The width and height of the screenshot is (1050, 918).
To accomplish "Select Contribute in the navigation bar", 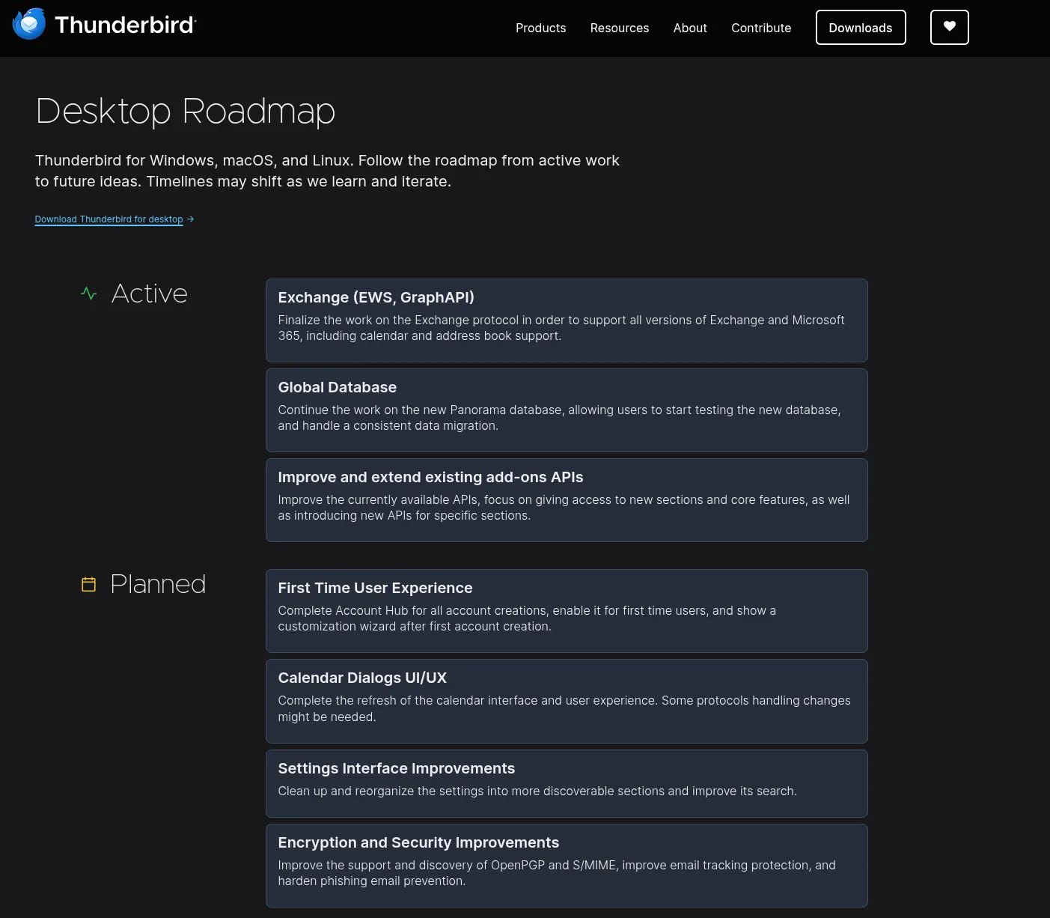I will pos(760,28).
